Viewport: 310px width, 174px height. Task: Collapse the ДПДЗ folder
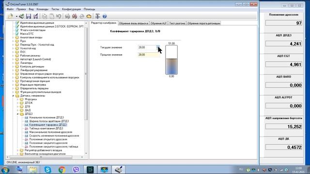pos(17,114)
